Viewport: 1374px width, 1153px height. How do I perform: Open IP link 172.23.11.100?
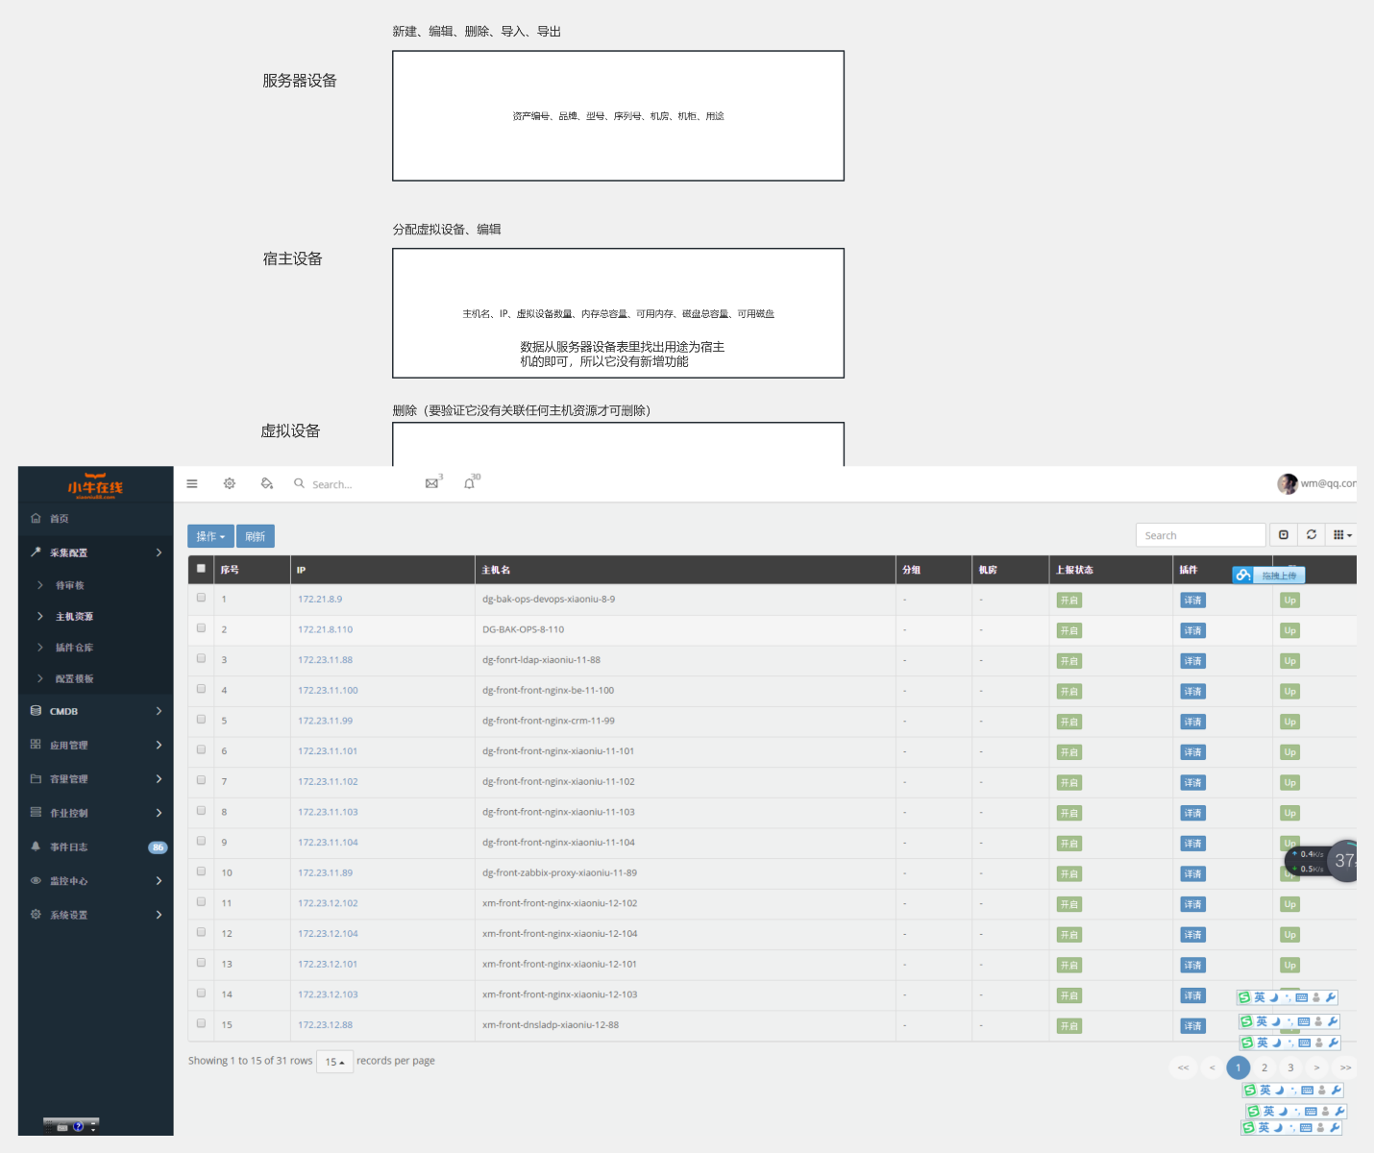coord(328,691)
